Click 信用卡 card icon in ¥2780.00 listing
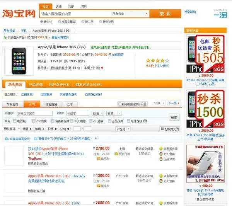This screenshot has width=232, height=206. click(x=98, y=159)
